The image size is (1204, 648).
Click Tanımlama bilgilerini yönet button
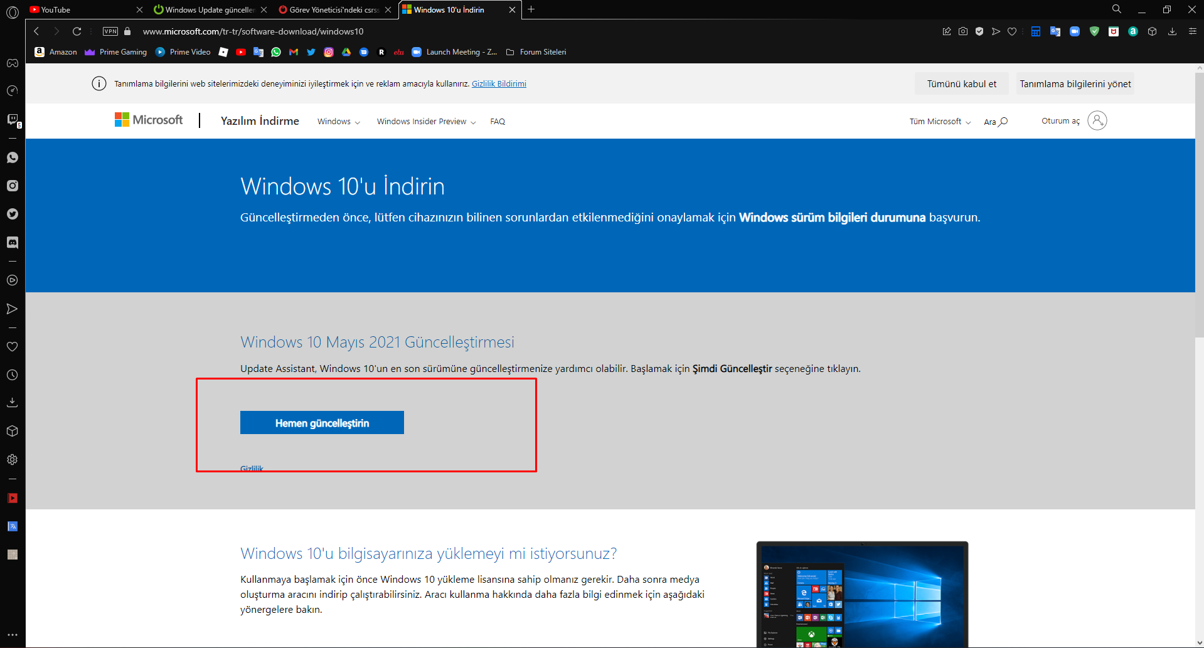(1075, 84)
